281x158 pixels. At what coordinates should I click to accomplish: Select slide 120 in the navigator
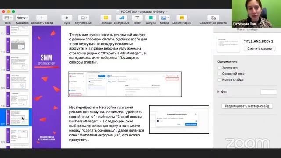(x=18, y=81)
